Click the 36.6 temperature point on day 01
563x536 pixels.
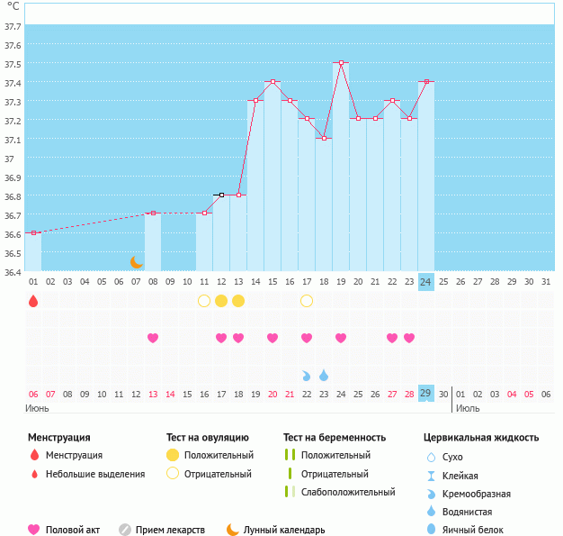pyautogui.click(x=33, y=232)
